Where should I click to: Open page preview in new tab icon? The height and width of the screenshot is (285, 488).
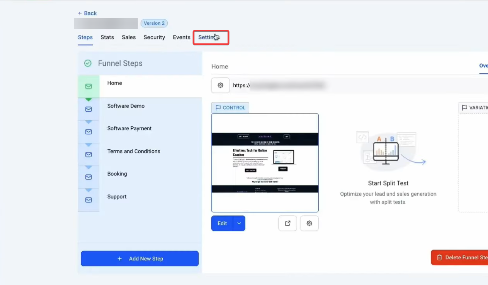[x=288, y=223]
